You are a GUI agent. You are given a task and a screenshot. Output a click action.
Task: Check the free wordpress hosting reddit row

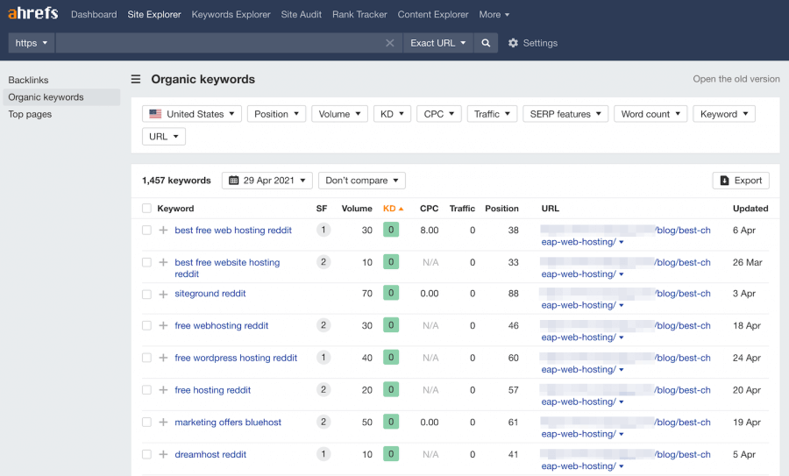146,358
